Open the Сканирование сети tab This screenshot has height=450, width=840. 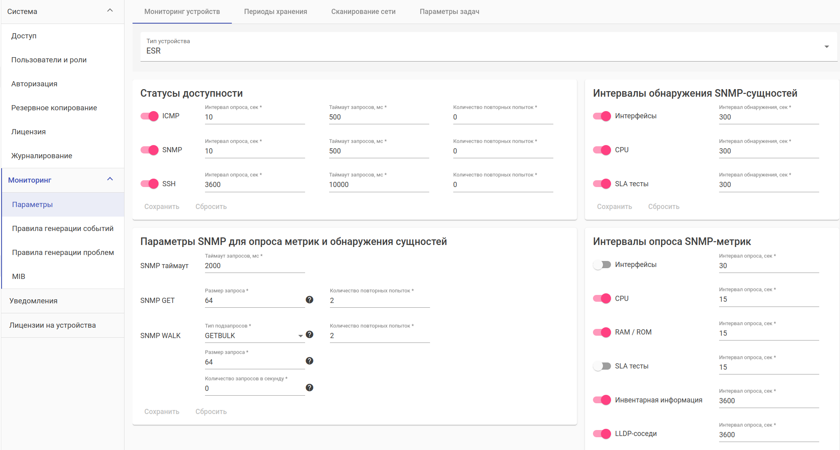[x=363, y=12]
